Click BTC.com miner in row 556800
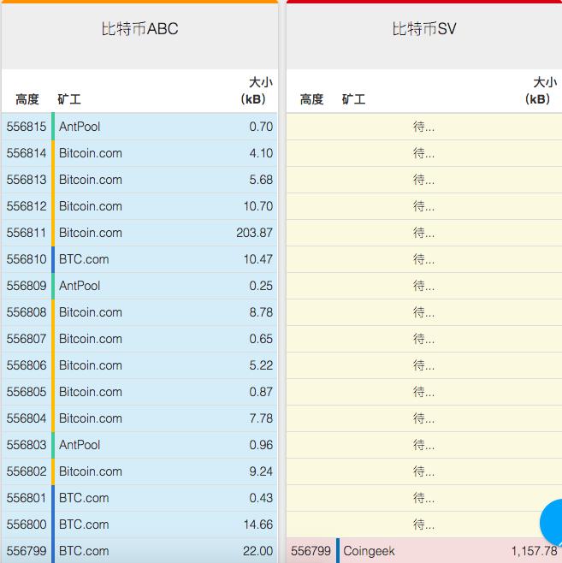 pyautogui.click(x=84, y=524)
